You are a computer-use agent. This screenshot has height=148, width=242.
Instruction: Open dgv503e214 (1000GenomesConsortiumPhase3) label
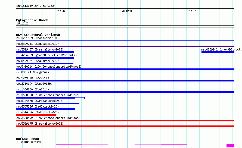[49, 67]
